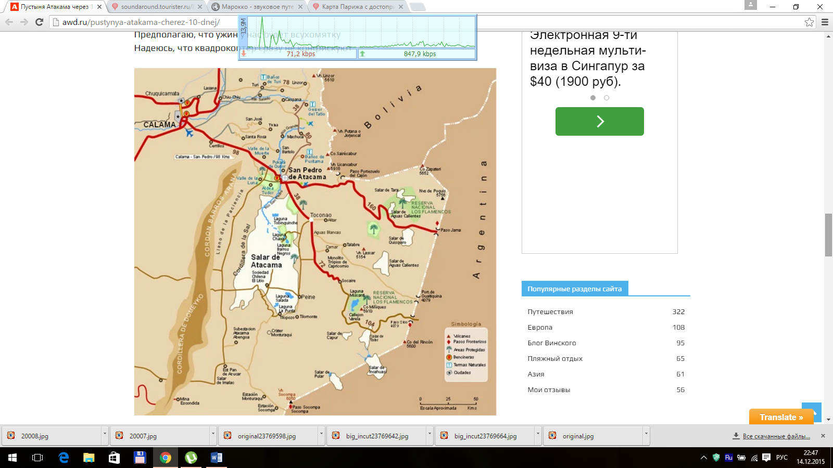This screenshot has height=468, width=833.
Task: Expand dropdown arrow for big_incut23769642.jpg
Action: pyautogui.click(x=430, y=436)
